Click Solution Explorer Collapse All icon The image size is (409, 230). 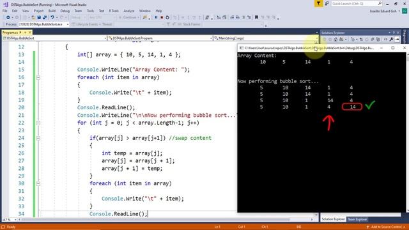tap(373, 40)
